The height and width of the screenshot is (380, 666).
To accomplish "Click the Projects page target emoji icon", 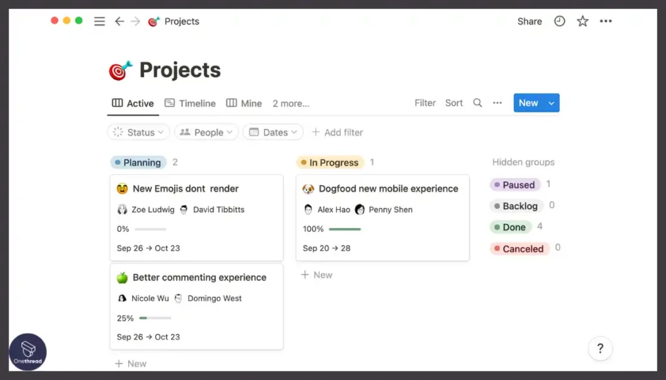I will tap(120, 70).
